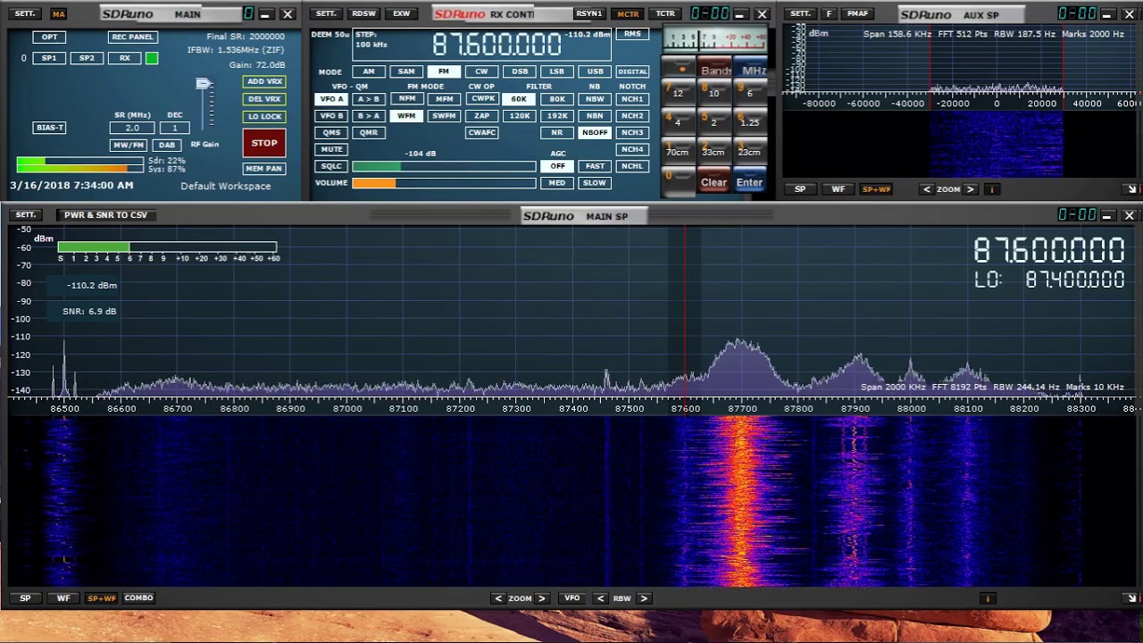Toggle LO LOCK in MAIN window
The image size is (1143, 643).
point(264,116)
